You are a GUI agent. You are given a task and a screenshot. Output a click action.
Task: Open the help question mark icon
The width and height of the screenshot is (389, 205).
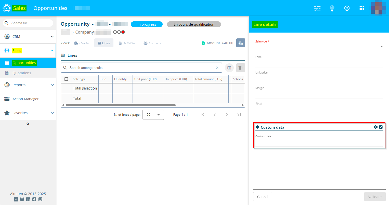point(347,8)
